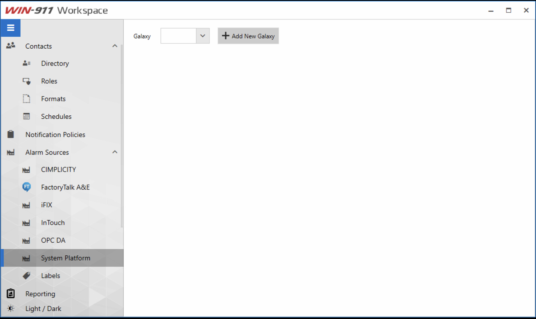Close the WIN-911 Workspace window

click(526, 10)
